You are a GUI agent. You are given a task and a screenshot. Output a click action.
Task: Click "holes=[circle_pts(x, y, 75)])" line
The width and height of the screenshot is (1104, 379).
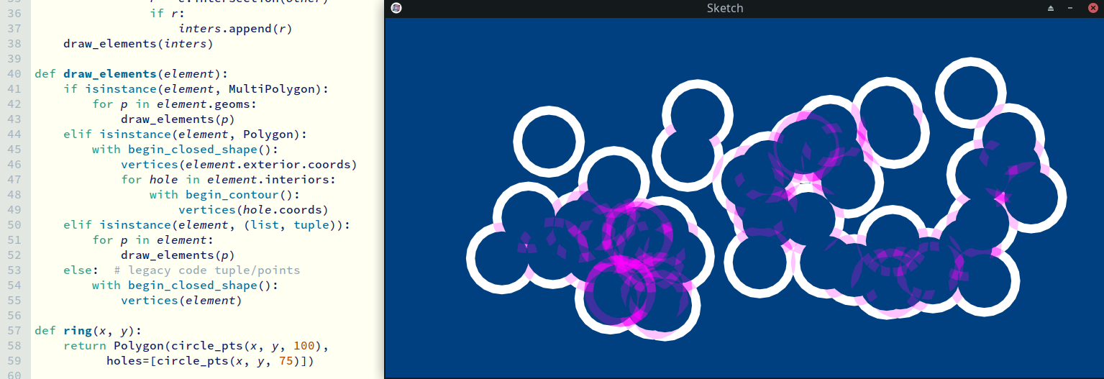coord(210,361)
